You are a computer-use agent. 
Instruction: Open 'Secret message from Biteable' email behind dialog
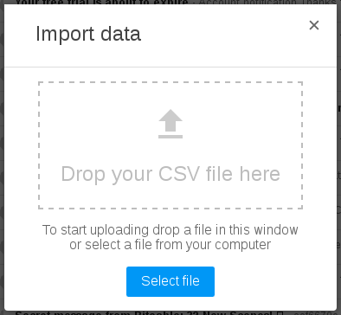(x=144, y=313)
